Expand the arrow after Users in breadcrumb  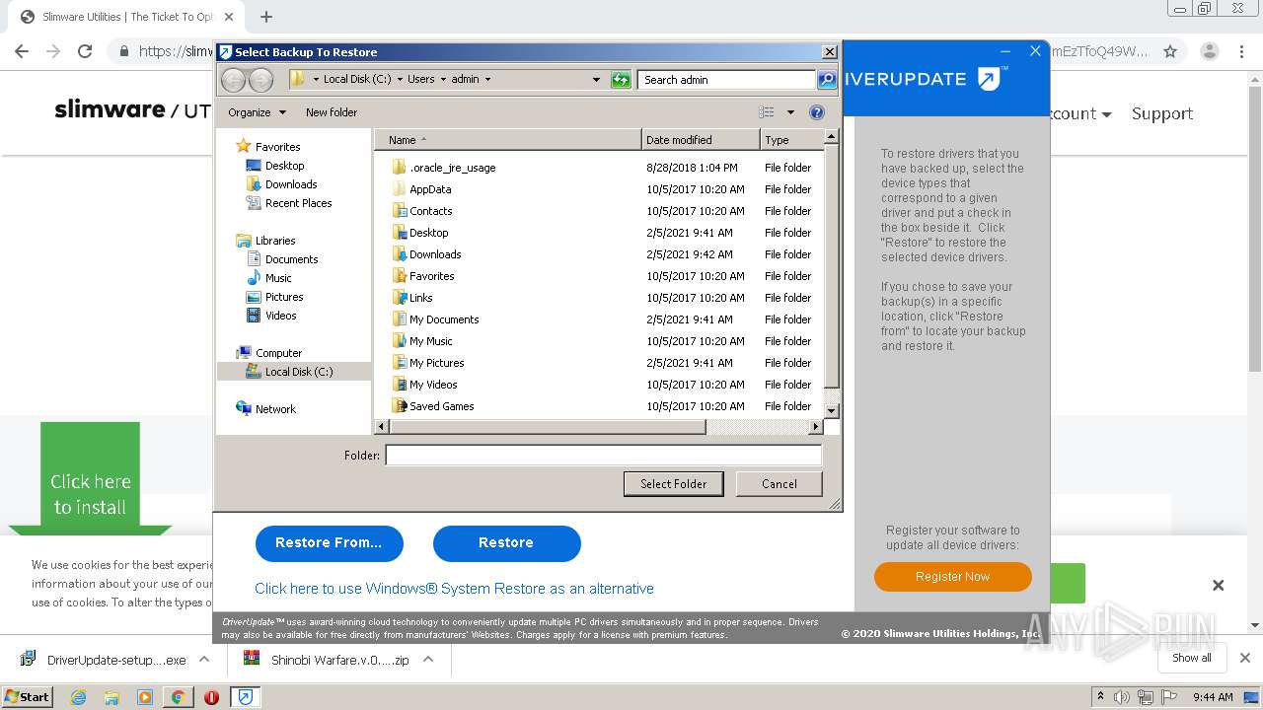point(443,80)
